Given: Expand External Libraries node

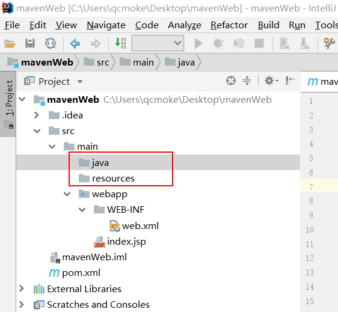Looking at the screenshot, I should click(21, 289).
